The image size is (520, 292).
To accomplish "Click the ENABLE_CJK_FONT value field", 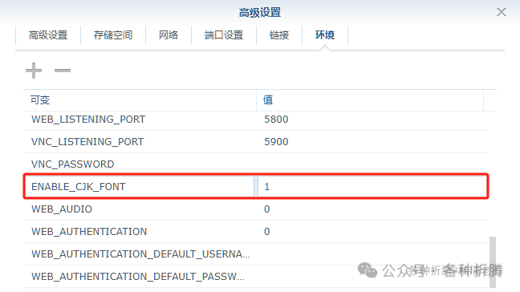I will tap(372, 187).
